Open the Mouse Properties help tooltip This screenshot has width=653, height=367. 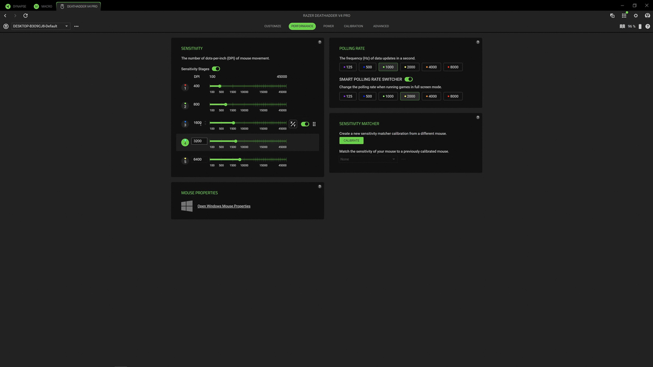[x=319, y=186]
